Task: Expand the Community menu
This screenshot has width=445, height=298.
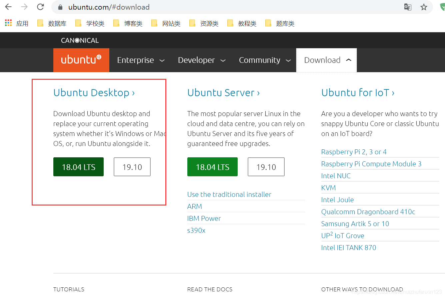Action: 265,60
